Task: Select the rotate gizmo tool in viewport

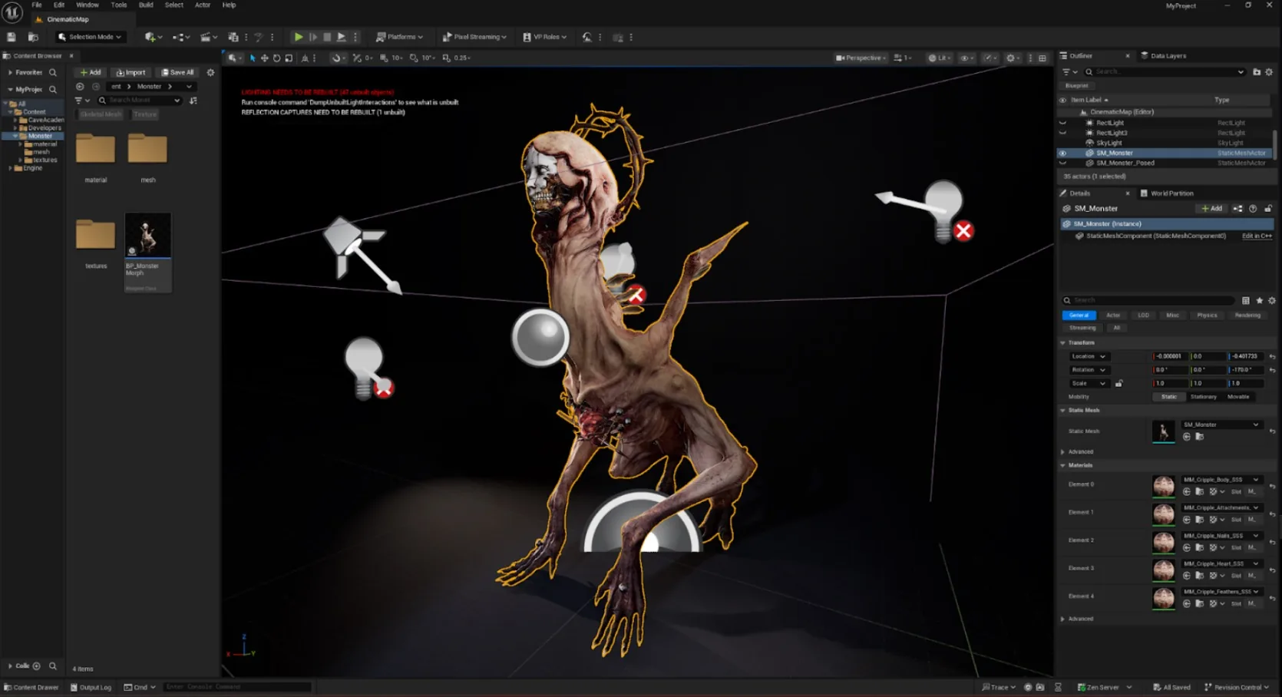Action: [x=276, y=58]
